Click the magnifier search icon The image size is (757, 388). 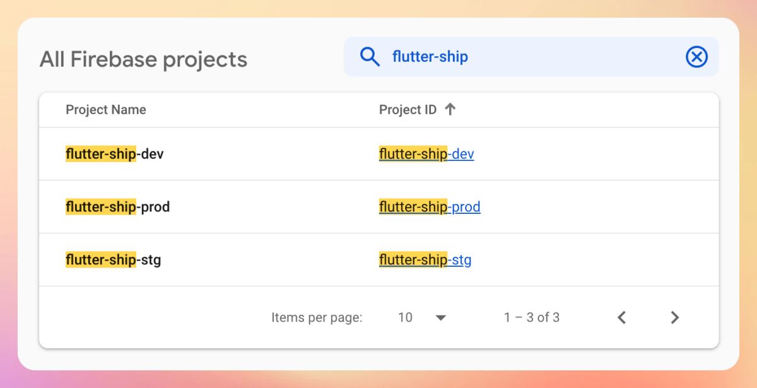370,57
